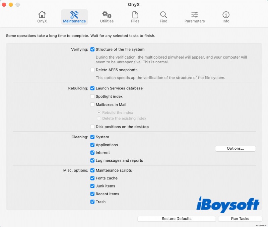The height and width of the screenshot is (227, 268).
Task: Switch to the Maintenance tab
Action: tap(74, 15)
